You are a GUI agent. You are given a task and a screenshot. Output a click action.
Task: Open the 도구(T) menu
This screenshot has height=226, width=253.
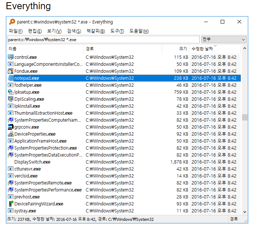[117, 31]
